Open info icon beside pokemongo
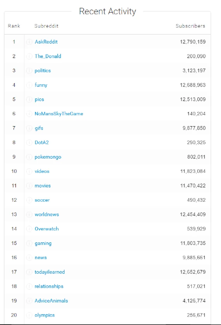The width and height of the screenshot is (221, 325). pos(29,157)
